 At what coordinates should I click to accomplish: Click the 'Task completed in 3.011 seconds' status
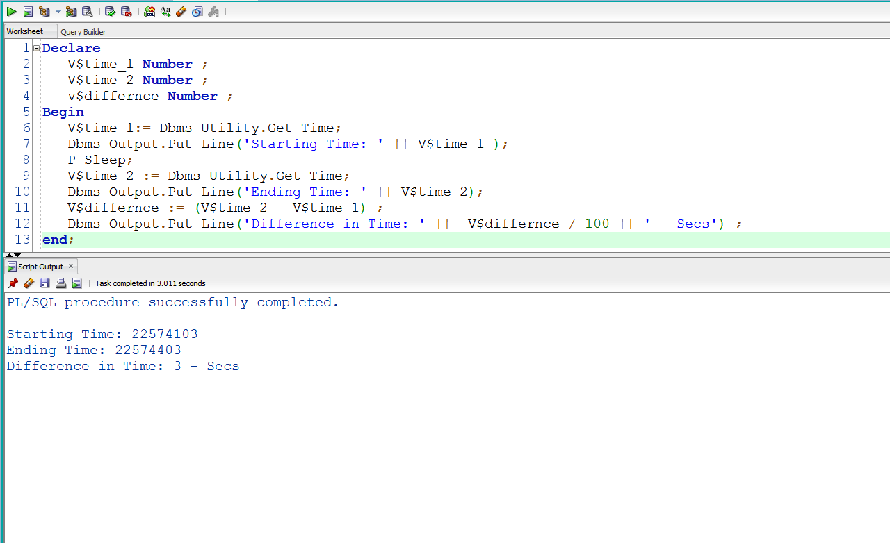(150, 283)
